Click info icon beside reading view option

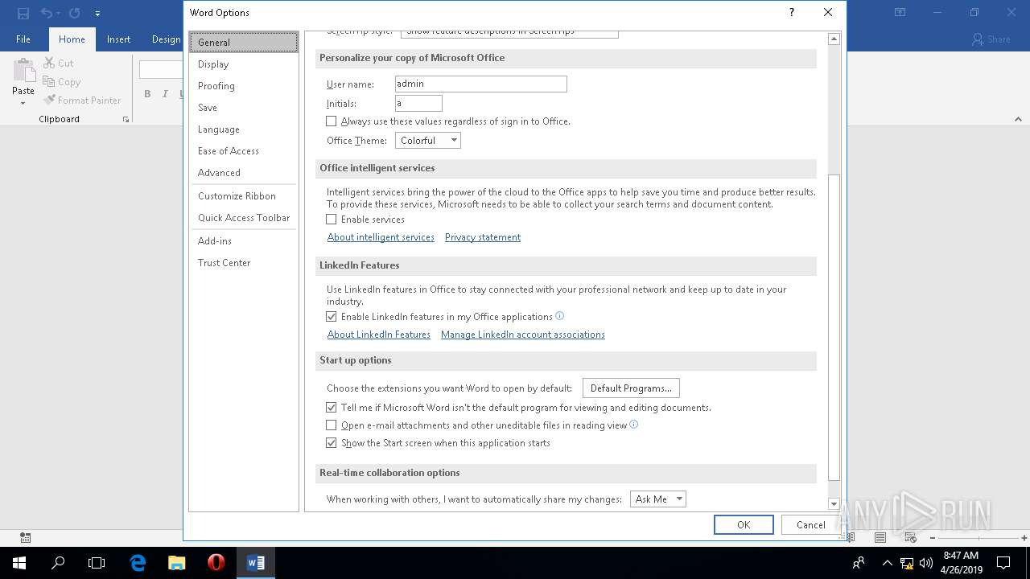[x=634, y=425]
